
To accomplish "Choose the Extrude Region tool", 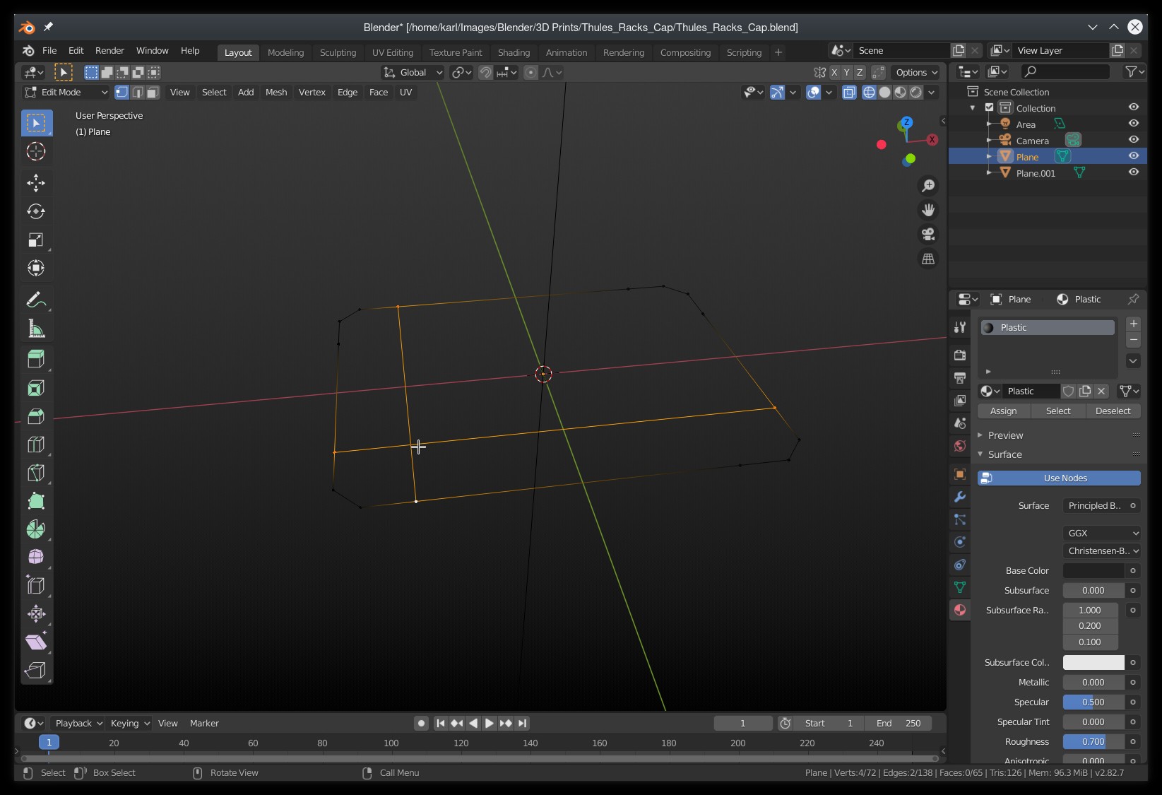I will 36,359.
